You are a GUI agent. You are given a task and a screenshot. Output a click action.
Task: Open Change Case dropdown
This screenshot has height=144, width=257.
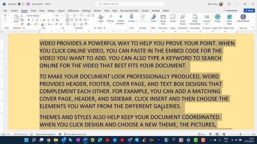[x=50, y=24]
